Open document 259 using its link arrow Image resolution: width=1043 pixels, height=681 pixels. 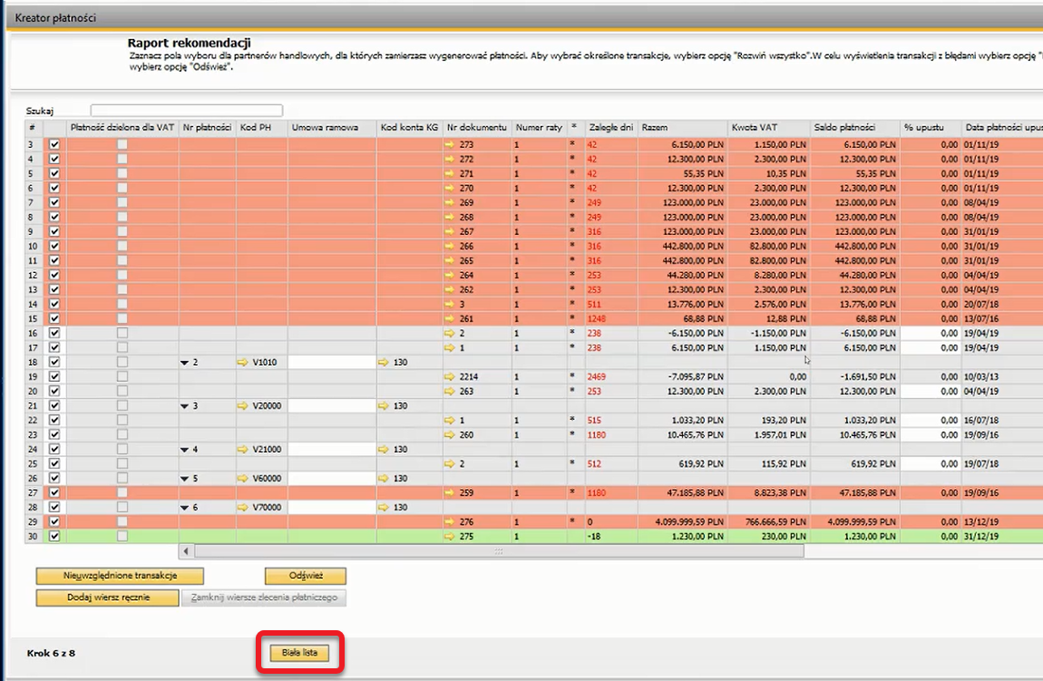pyautogui.click(x=451, y=492)
